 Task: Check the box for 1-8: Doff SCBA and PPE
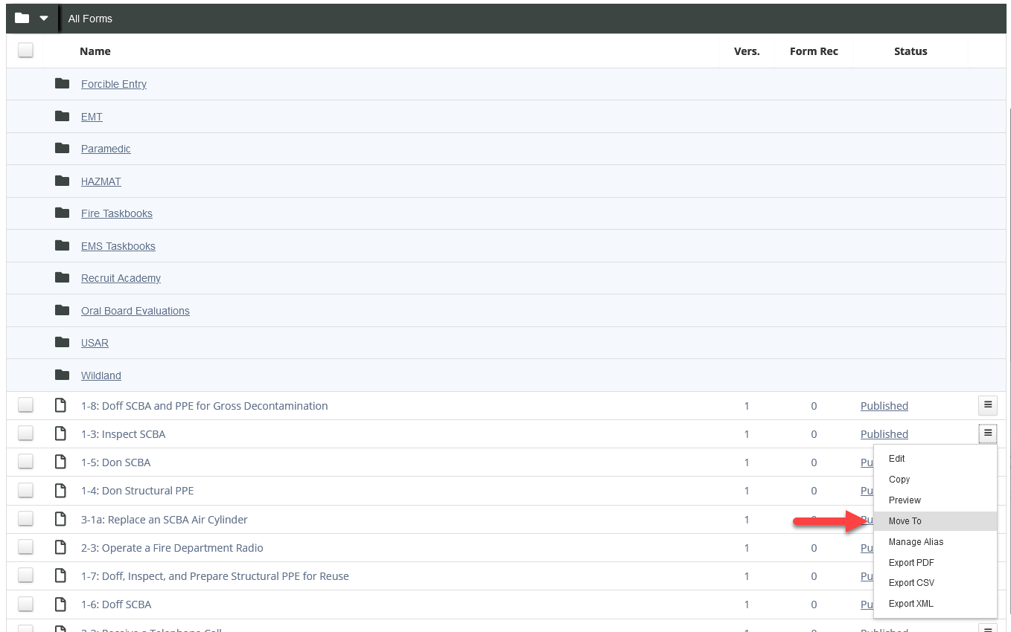point(26,405)
